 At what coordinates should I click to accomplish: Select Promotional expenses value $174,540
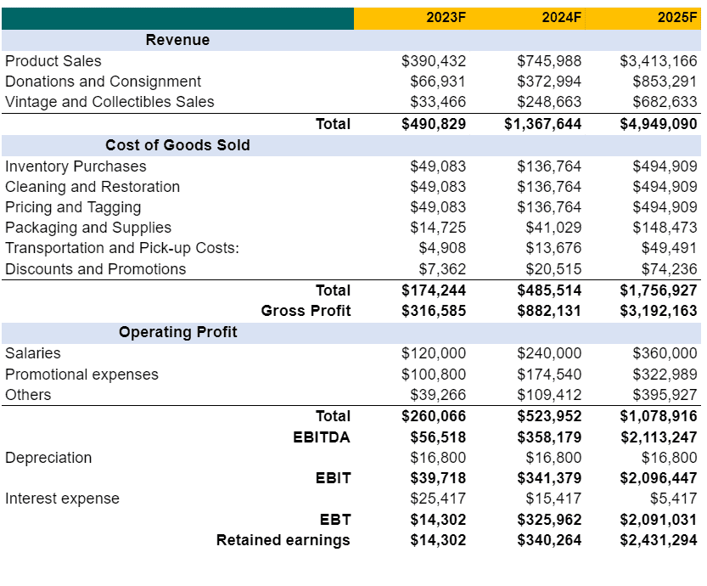pos(549,375)
